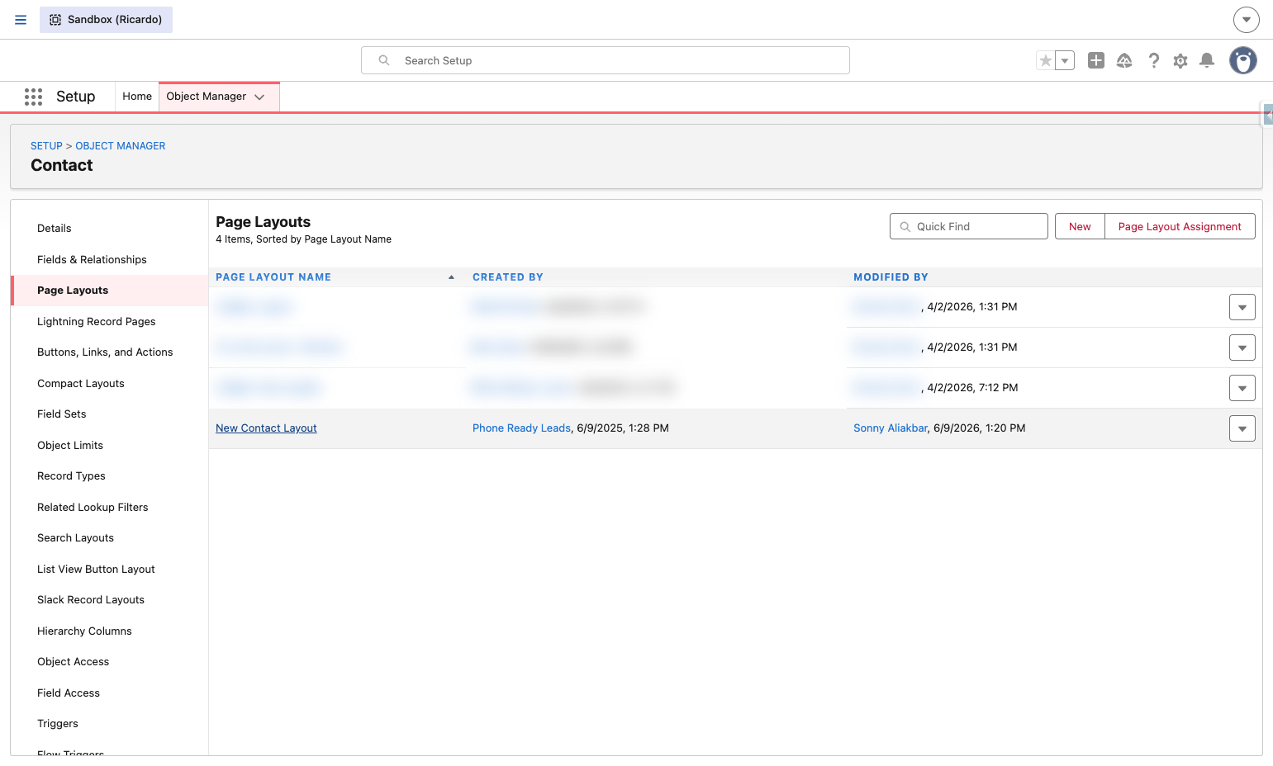Viewport: 1273px width, 766px height.
Task: Open Buttons, Links, and Actions
Action: click(x=105, y=352)
